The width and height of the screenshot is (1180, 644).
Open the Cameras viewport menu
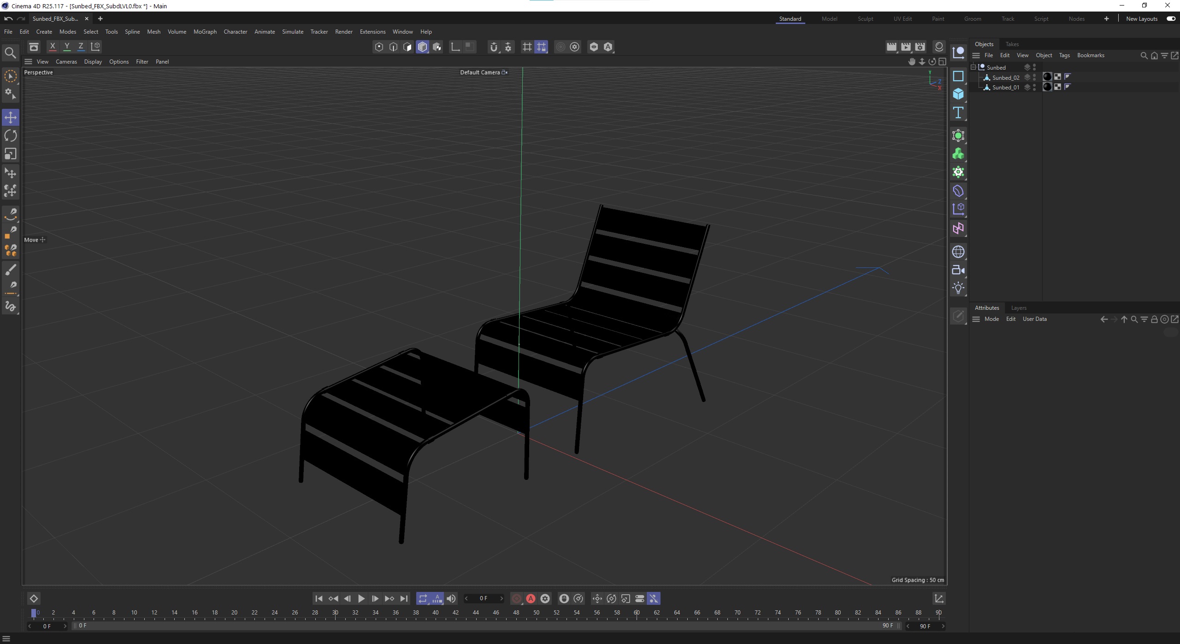(66, 62)
